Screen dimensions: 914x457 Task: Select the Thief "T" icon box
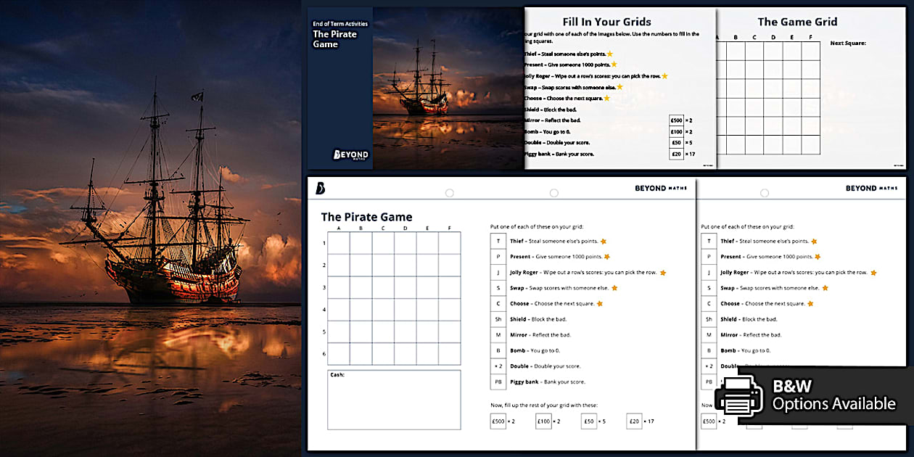tap(498, 240)
